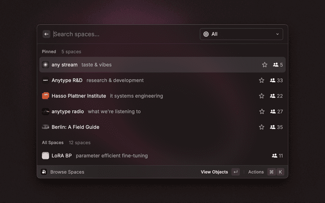The width and height of the screenshot is (325, 203).
Task: Click Browse Spaces in footer
Action: pos(67,172)
